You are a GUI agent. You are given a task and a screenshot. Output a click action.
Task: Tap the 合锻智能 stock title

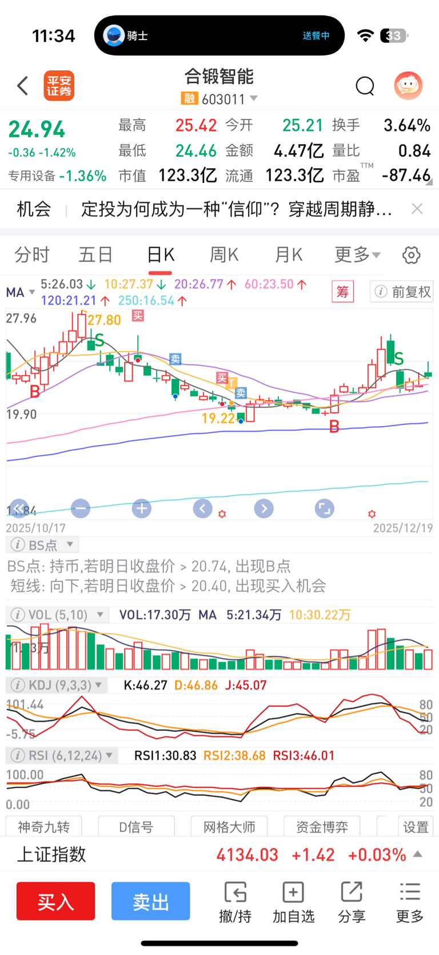click(x=219, y=76)
